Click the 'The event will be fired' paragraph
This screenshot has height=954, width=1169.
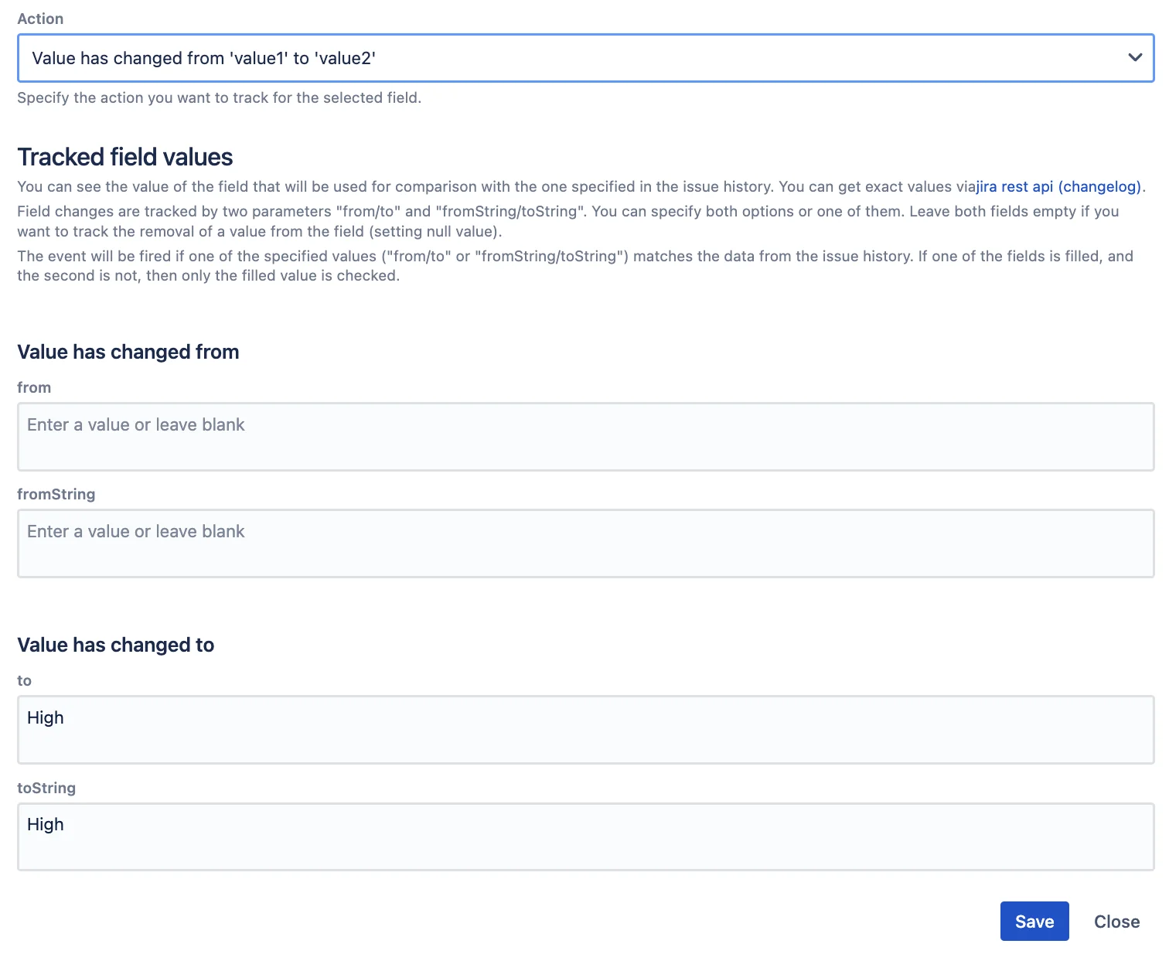coord(575,266)
